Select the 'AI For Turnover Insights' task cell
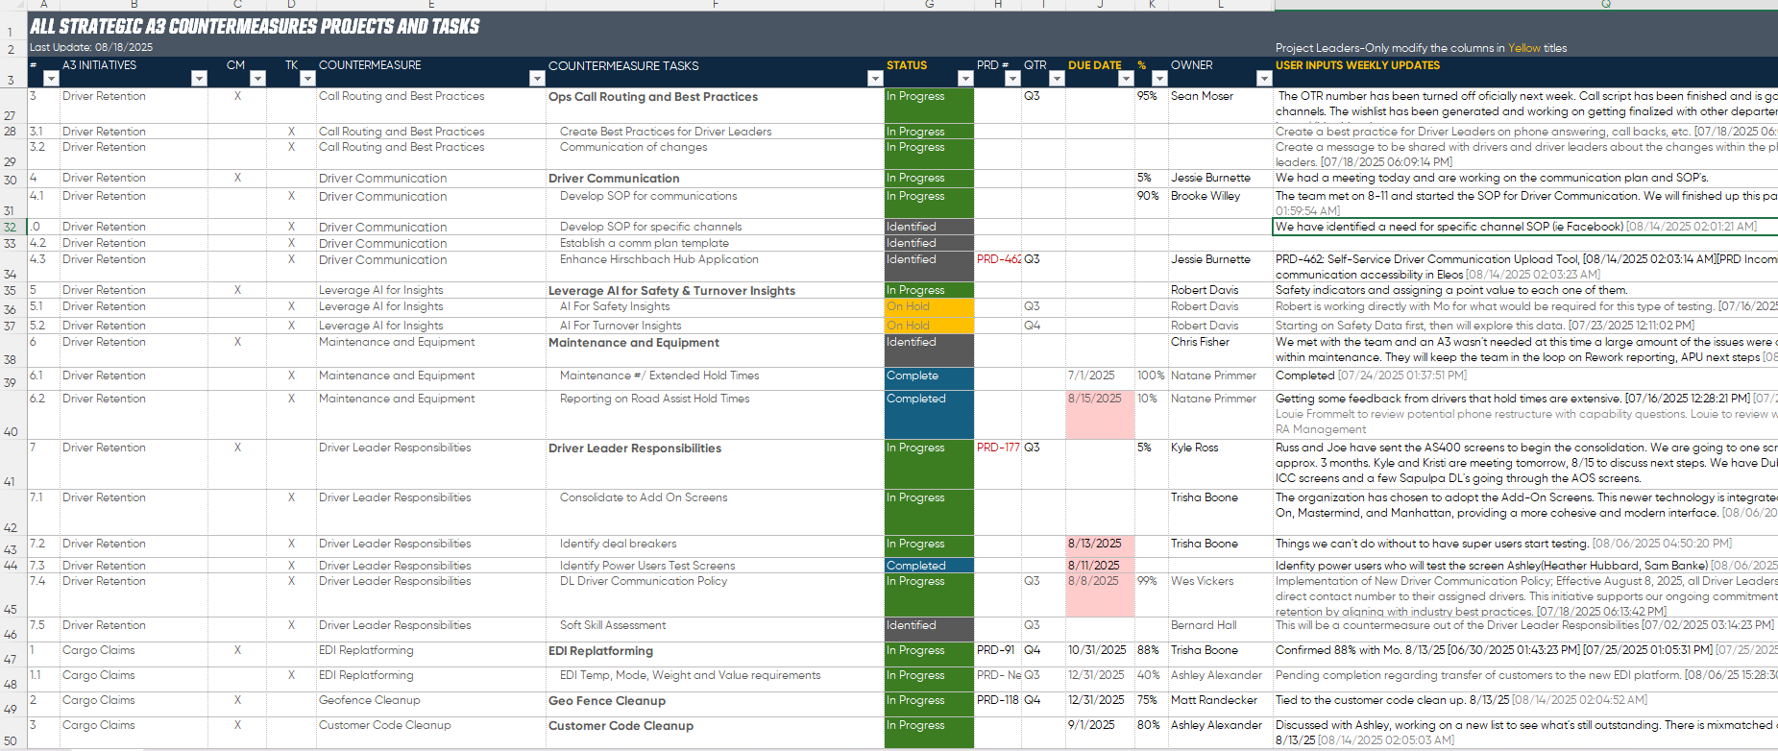 pyautogui.click(x=715, y=326)
